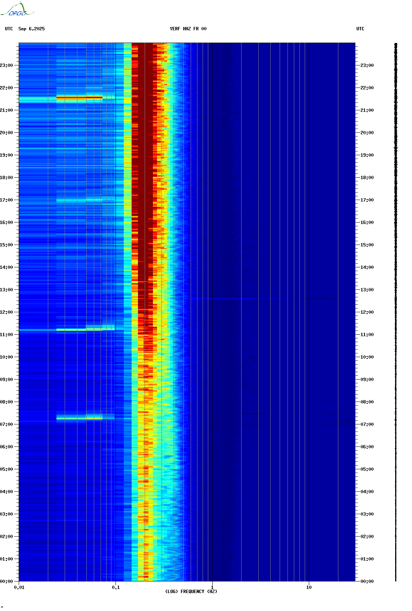Click 01:00 on the left time axis
Viewport: 412px width, 611px height.
(6, 559)
